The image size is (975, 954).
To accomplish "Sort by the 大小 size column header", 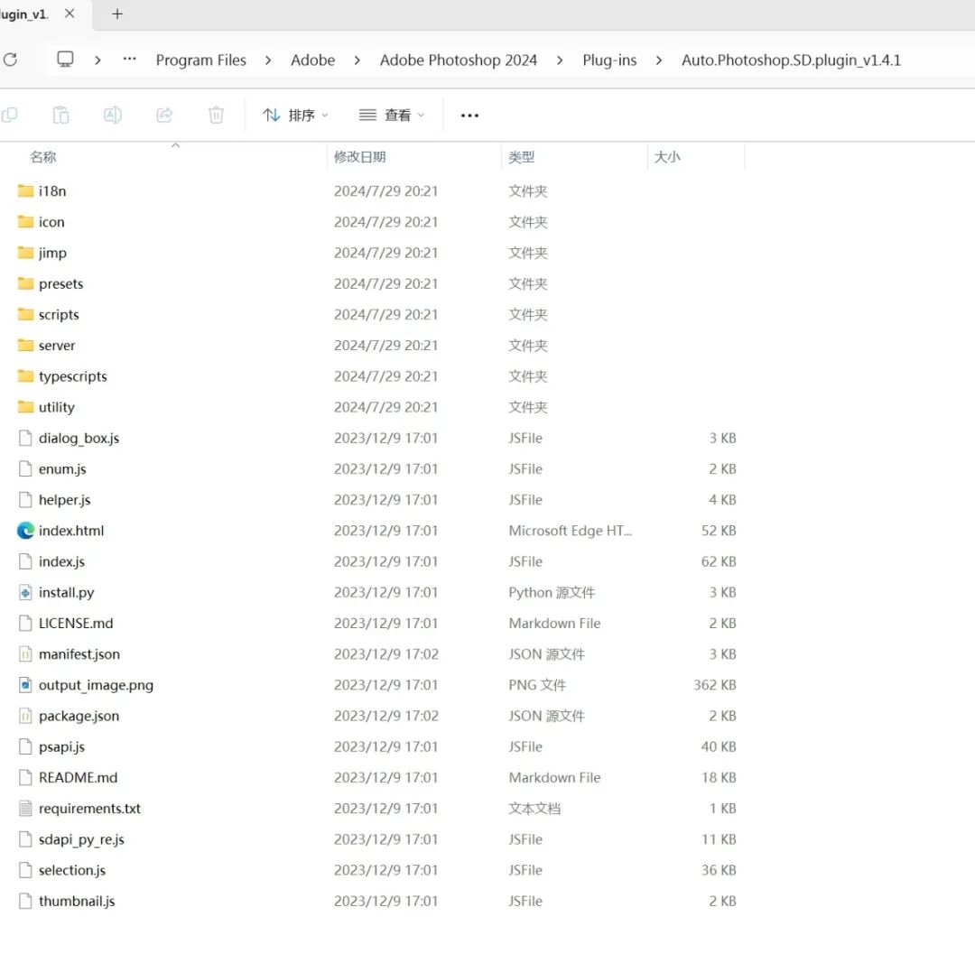I will pos(667,157).
